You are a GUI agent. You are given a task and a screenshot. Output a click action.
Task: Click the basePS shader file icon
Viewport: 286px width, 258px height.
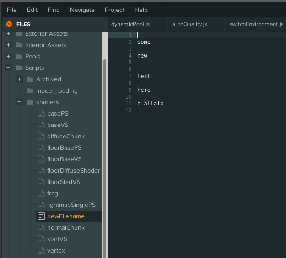point(41,113)
